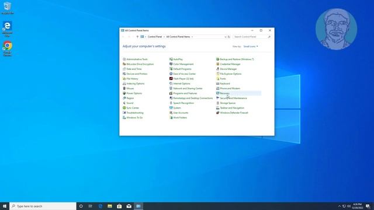This screenshot has height=210, width=374.
Task: Open Indexing Options
Action: (x=134, y=83)
